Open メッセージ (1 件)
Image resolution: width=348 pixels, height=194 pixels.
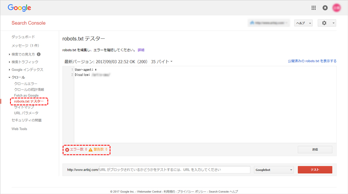point(25,46)
